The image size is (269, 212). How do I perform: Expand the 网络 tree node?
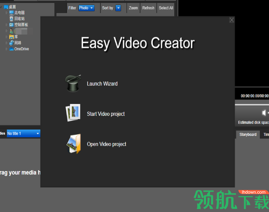click(x=7, y=43)
